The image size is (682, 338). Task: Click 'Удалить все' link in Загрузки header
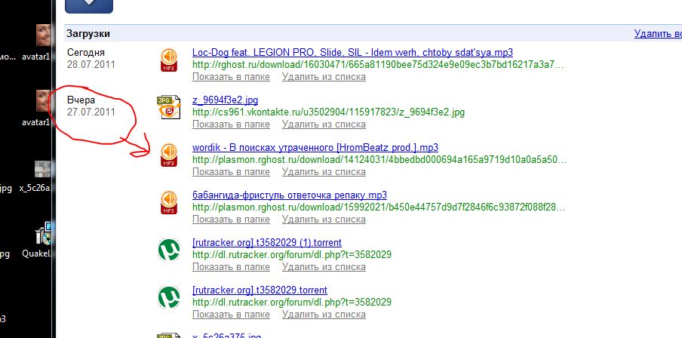tap(656, 33)
